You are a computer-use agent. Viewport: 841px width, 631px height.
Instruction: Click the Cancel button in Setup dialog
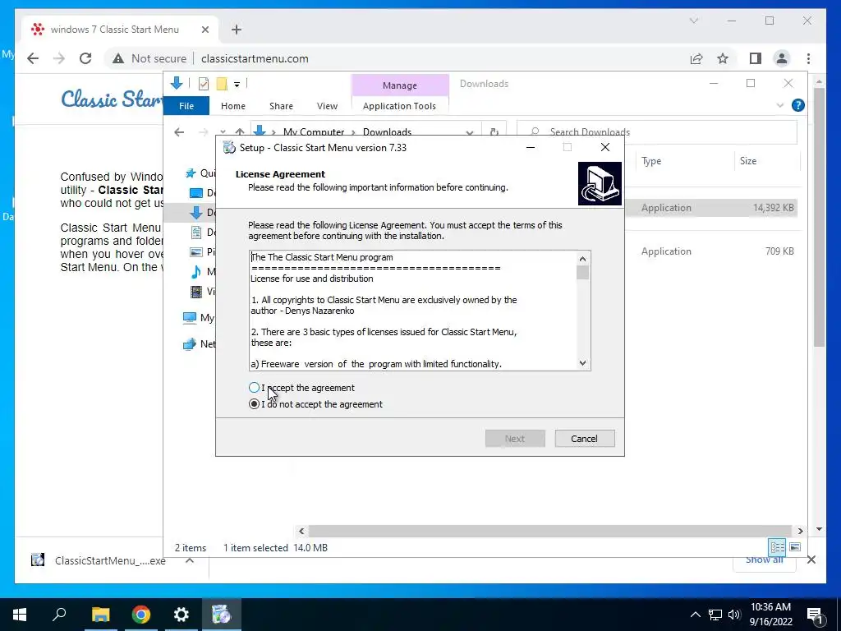pyautogui.click(x=584, y=439)
